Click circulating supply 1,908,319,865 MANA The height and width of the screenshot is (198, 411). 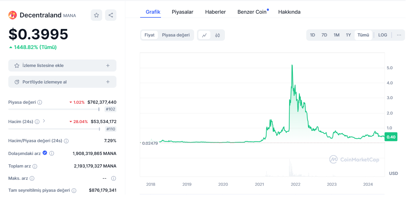(94, 153)
